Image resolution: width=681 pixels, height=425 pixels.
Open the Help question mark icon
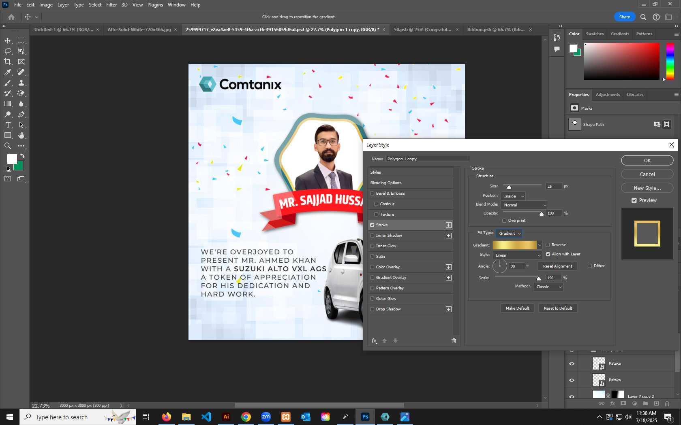point(656,17)
